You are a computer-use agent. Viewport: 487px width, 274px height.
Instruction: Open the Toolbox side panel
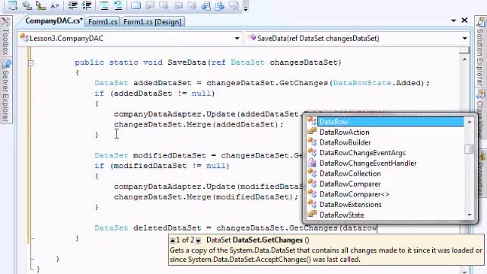click(5, 37)
